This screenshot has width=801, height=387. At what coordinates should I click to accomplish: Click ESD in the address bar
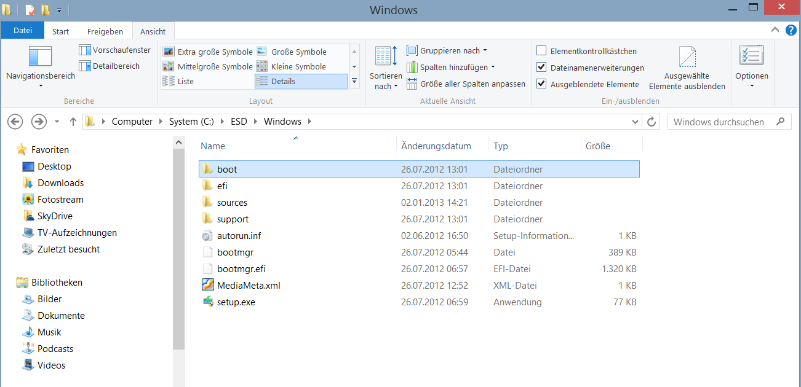pos(239,122)
